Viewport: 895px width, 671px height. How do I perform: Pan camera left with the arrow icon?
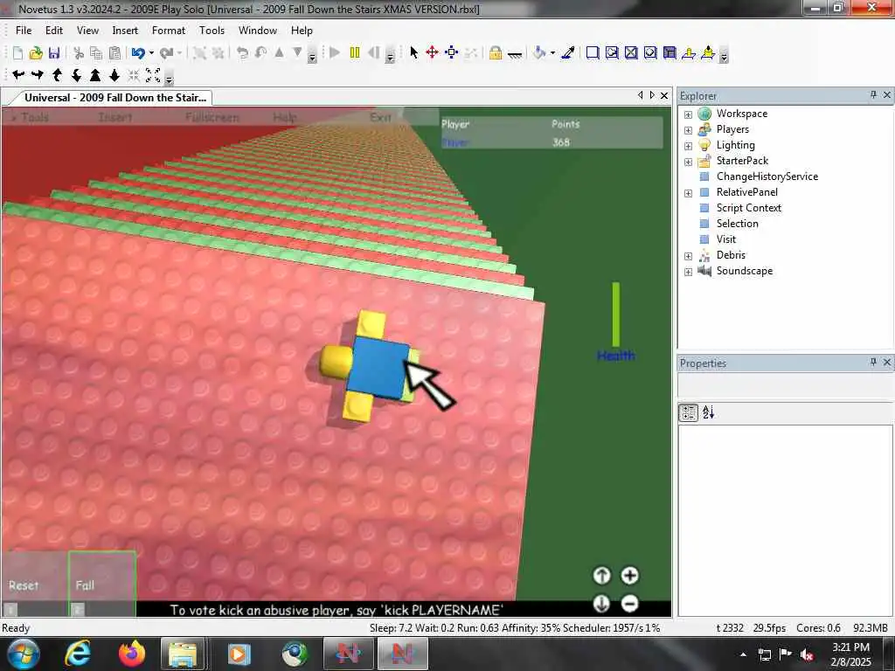click(18, 75)
